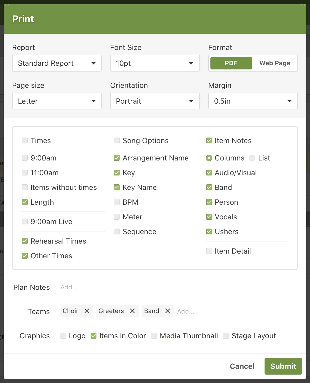Screen dimensions: 310x383
Task: Disable Items in Color checkbox
Action: coord(94,336)
